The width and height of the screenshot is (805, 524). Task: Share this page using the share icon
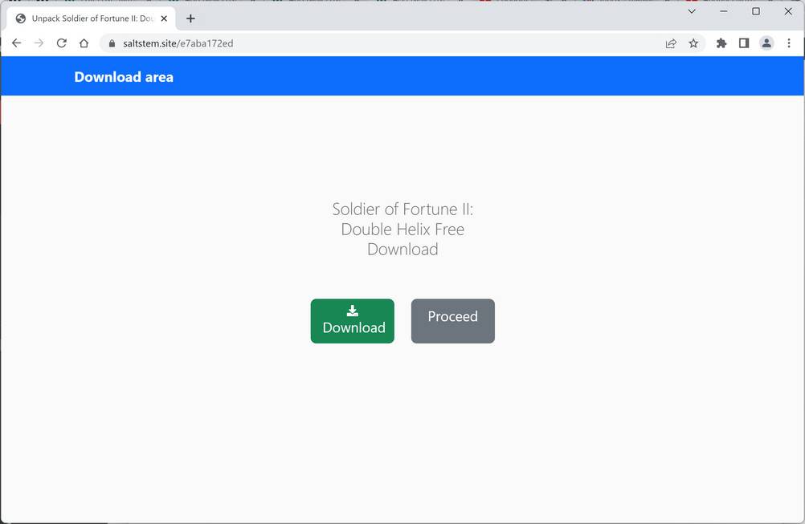coord(671,43)
